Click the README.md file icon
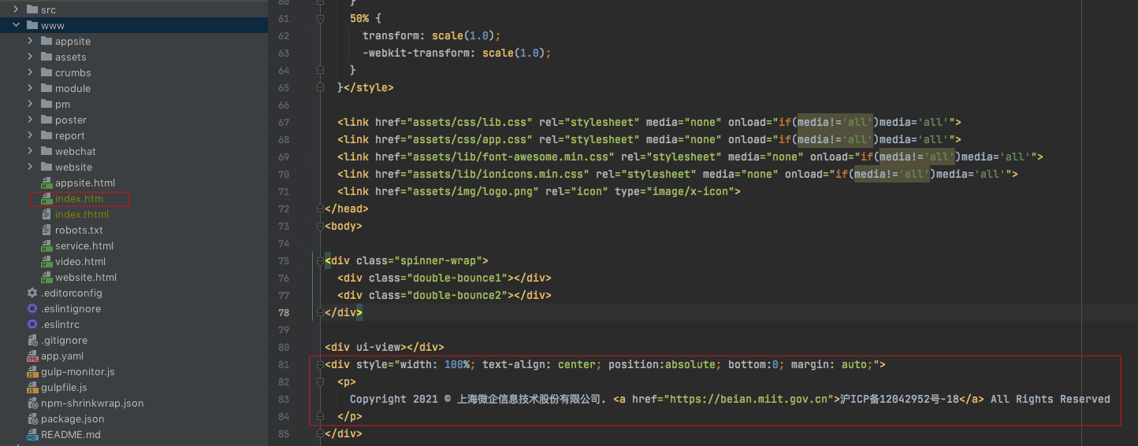The image size is (1138, 446). click(x=32, y=434)
